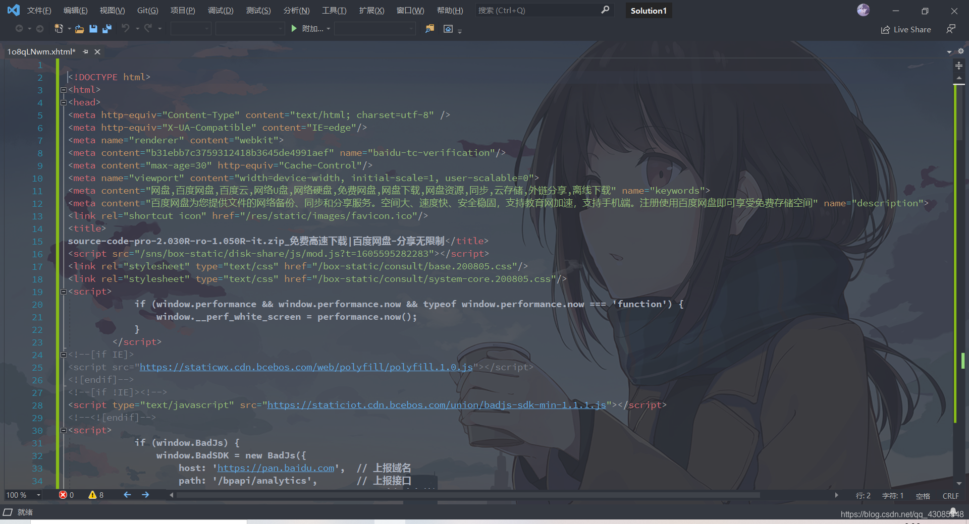Image resolution: width=969 pixels, height=524 pixels.
Task: Open the user account avatar
Action: (863, 10)
